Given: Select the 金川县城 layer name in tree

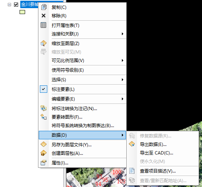Looking at the screenshot, I should [x=30, y=4].
